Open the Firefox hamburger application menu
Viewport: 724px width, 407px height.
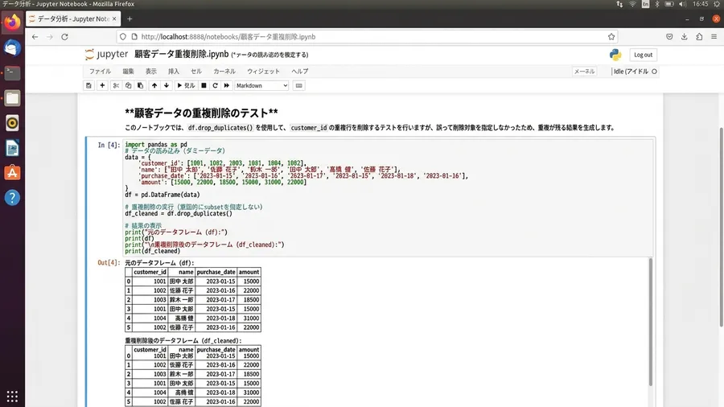714,36
